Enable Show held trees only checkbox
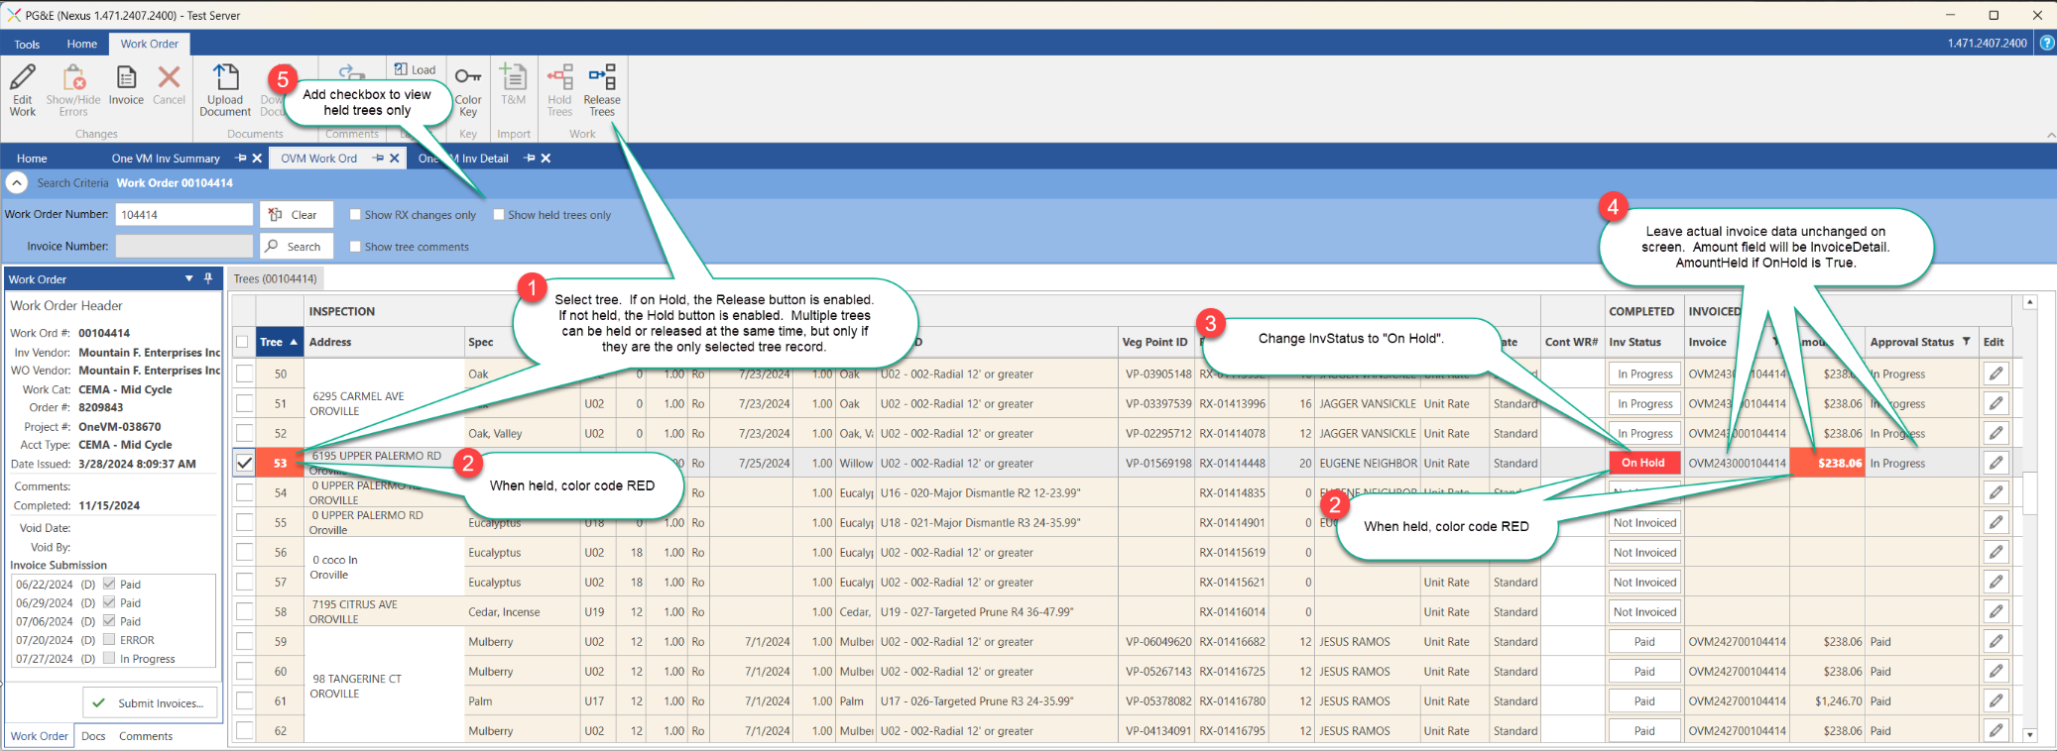This screenshot has width=2057, height=751. [499, 215]
